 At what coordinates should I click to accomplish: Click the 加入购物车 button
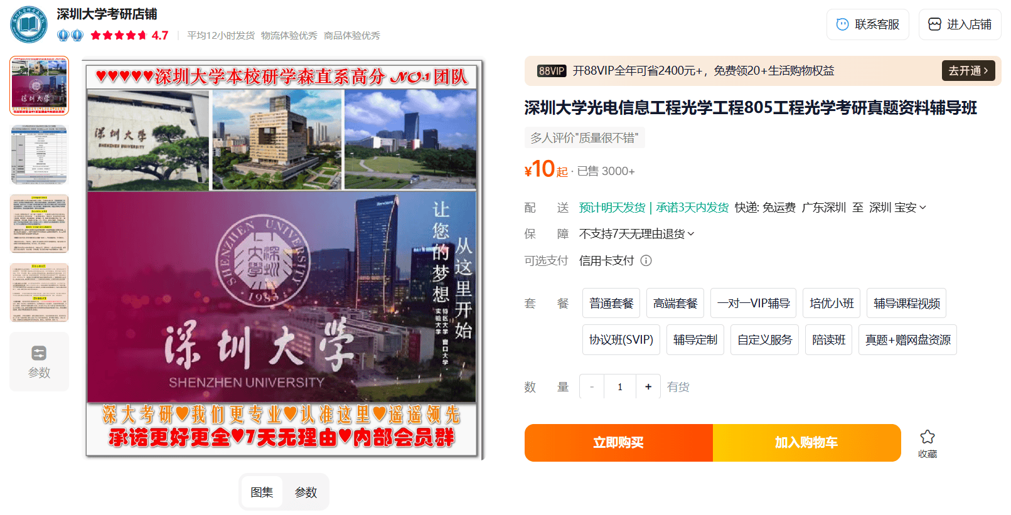(x=807, y=443)
